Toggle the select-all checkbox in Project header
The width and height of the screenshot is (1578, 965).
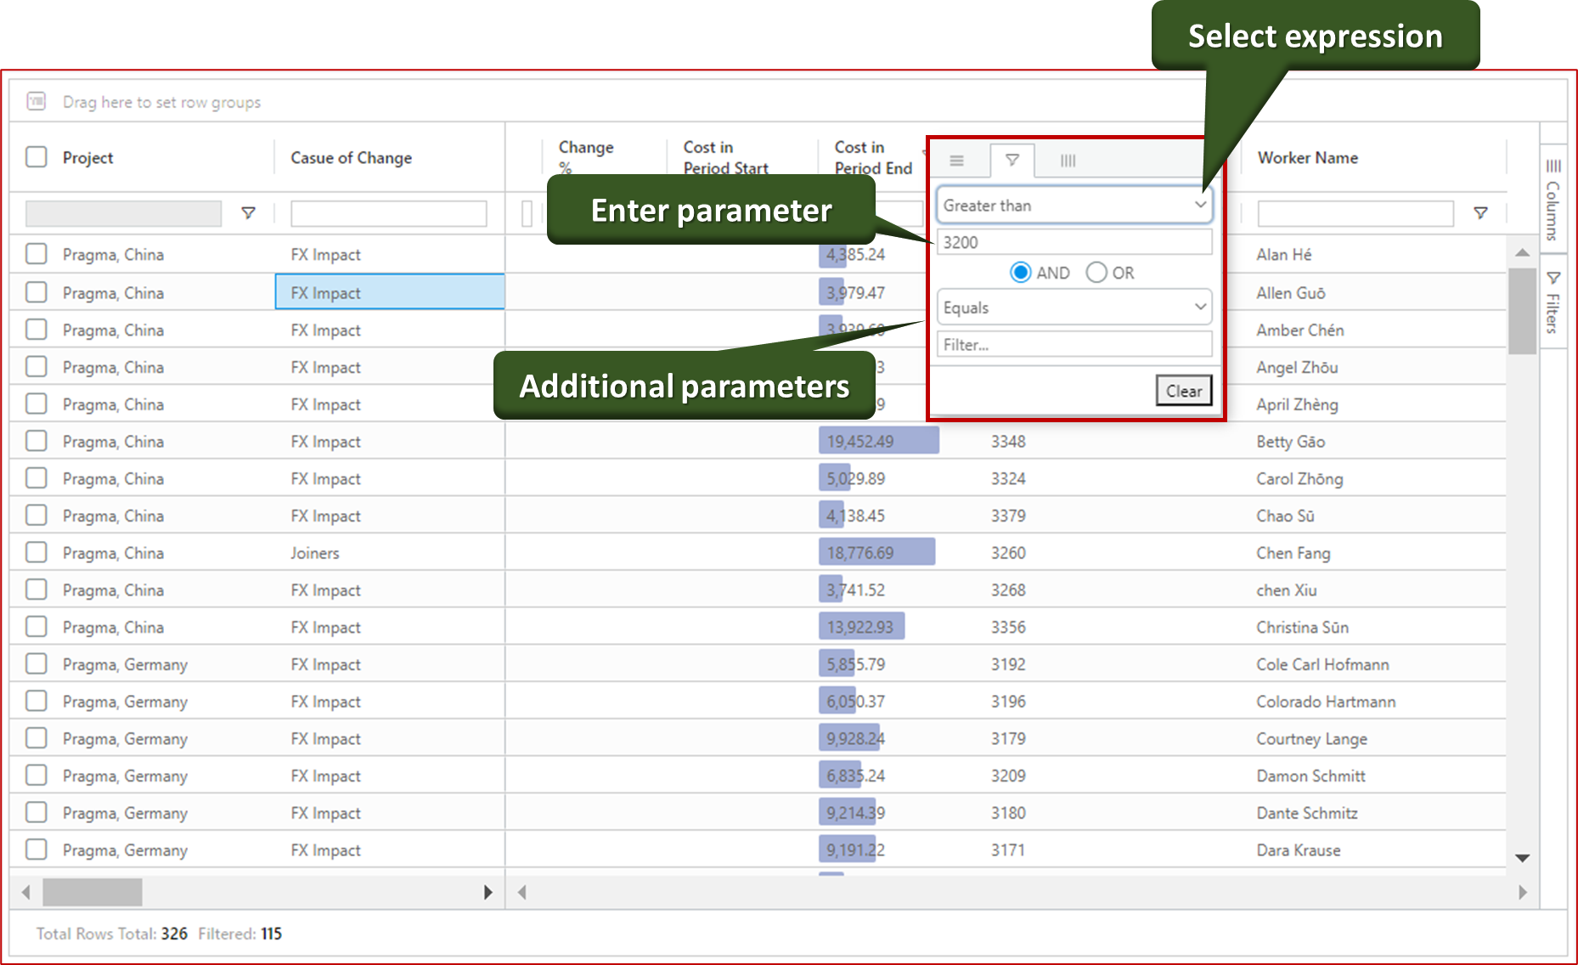coord(37,157)
